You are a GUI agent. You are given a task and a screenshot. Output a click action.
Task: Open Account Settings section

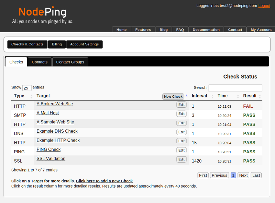coord(84,44)
